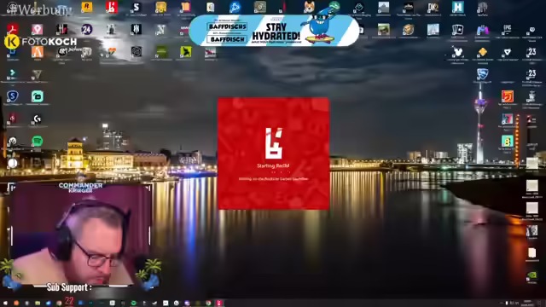The width and height of the screenshot is (546, 307).
Task: Open the Epic Games Launcher desktop icon
Action: [x=507, y=29]
